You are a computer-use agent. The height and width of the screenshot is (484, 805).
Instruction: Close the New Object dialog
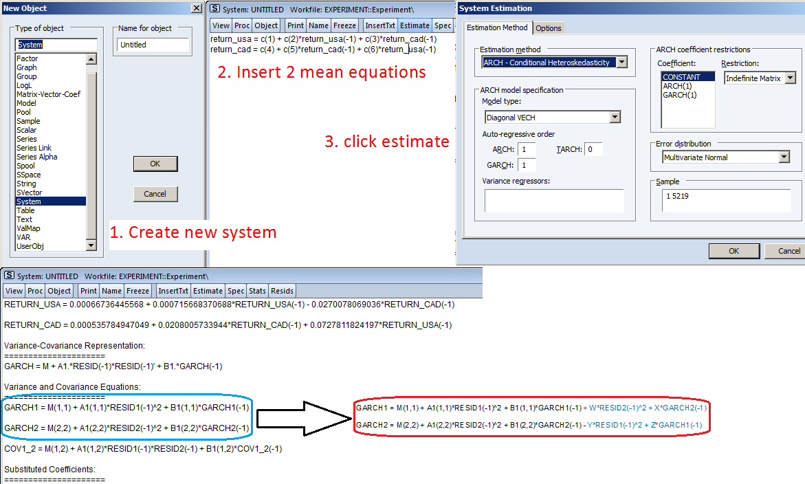[196, 8]
